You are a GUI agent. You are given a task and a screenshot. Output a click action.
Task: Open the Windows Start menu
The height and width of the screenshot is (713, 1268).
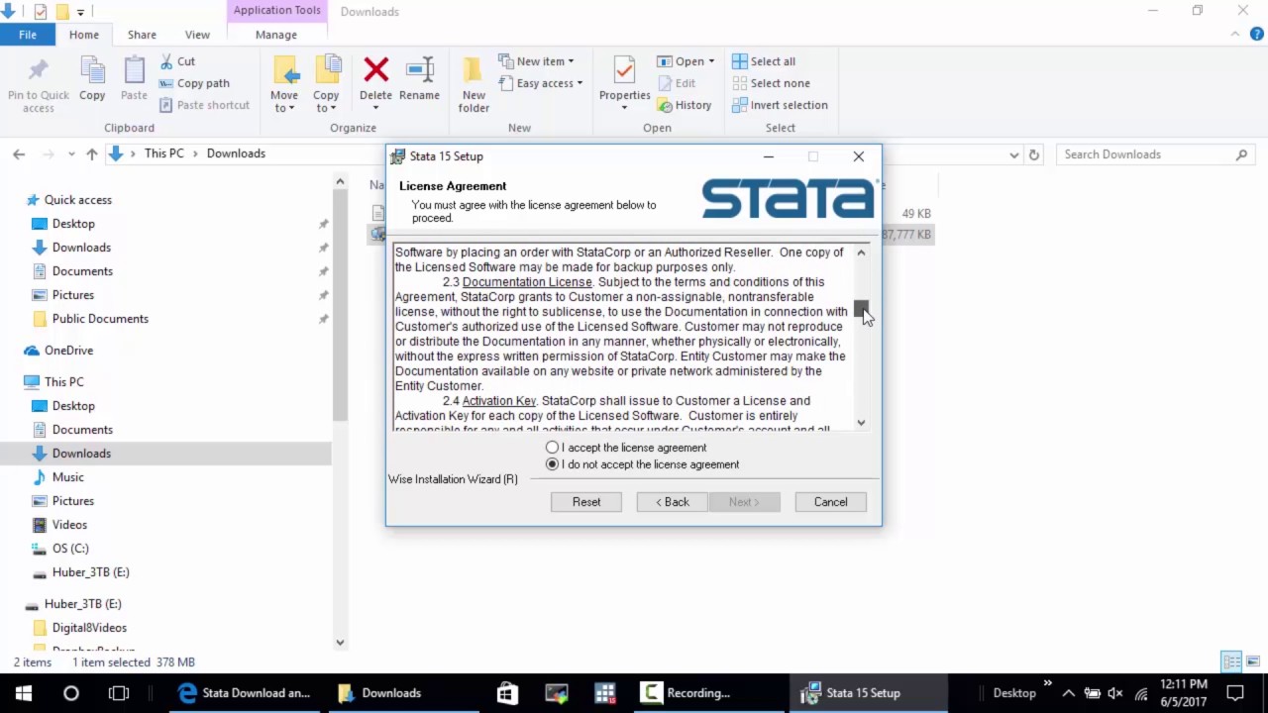coord(24,693)
